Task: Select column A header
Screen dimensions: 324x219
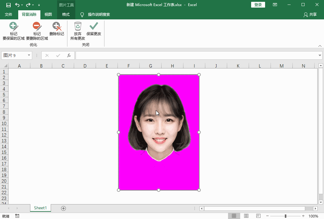Action: [x=19, y=66]
